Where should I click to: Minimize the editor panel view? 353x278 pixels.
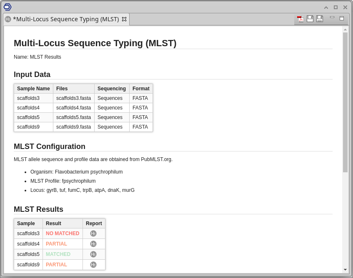tap(332, 17)
